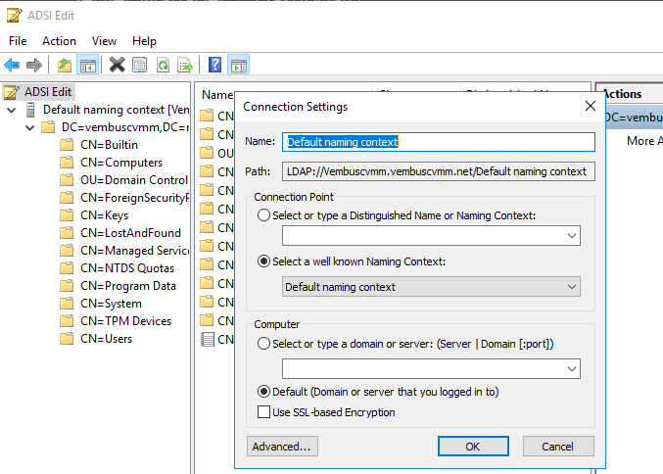Confirm with the OK button
Image resolution: width=663 pixels, height=474 pixels.
(473, 447)
